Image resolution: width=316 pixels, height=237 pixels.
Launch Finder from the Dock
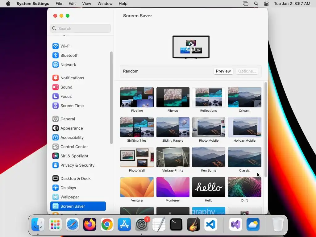(x=38, y=224)
